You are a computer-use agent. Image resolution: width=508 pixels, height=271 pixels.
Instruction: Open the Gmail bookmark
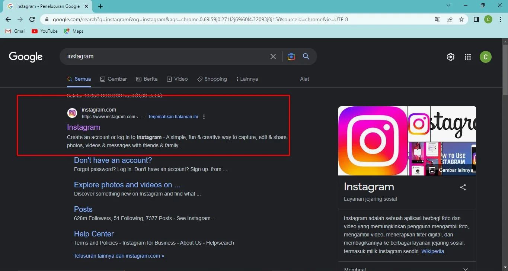coord(16,31)
